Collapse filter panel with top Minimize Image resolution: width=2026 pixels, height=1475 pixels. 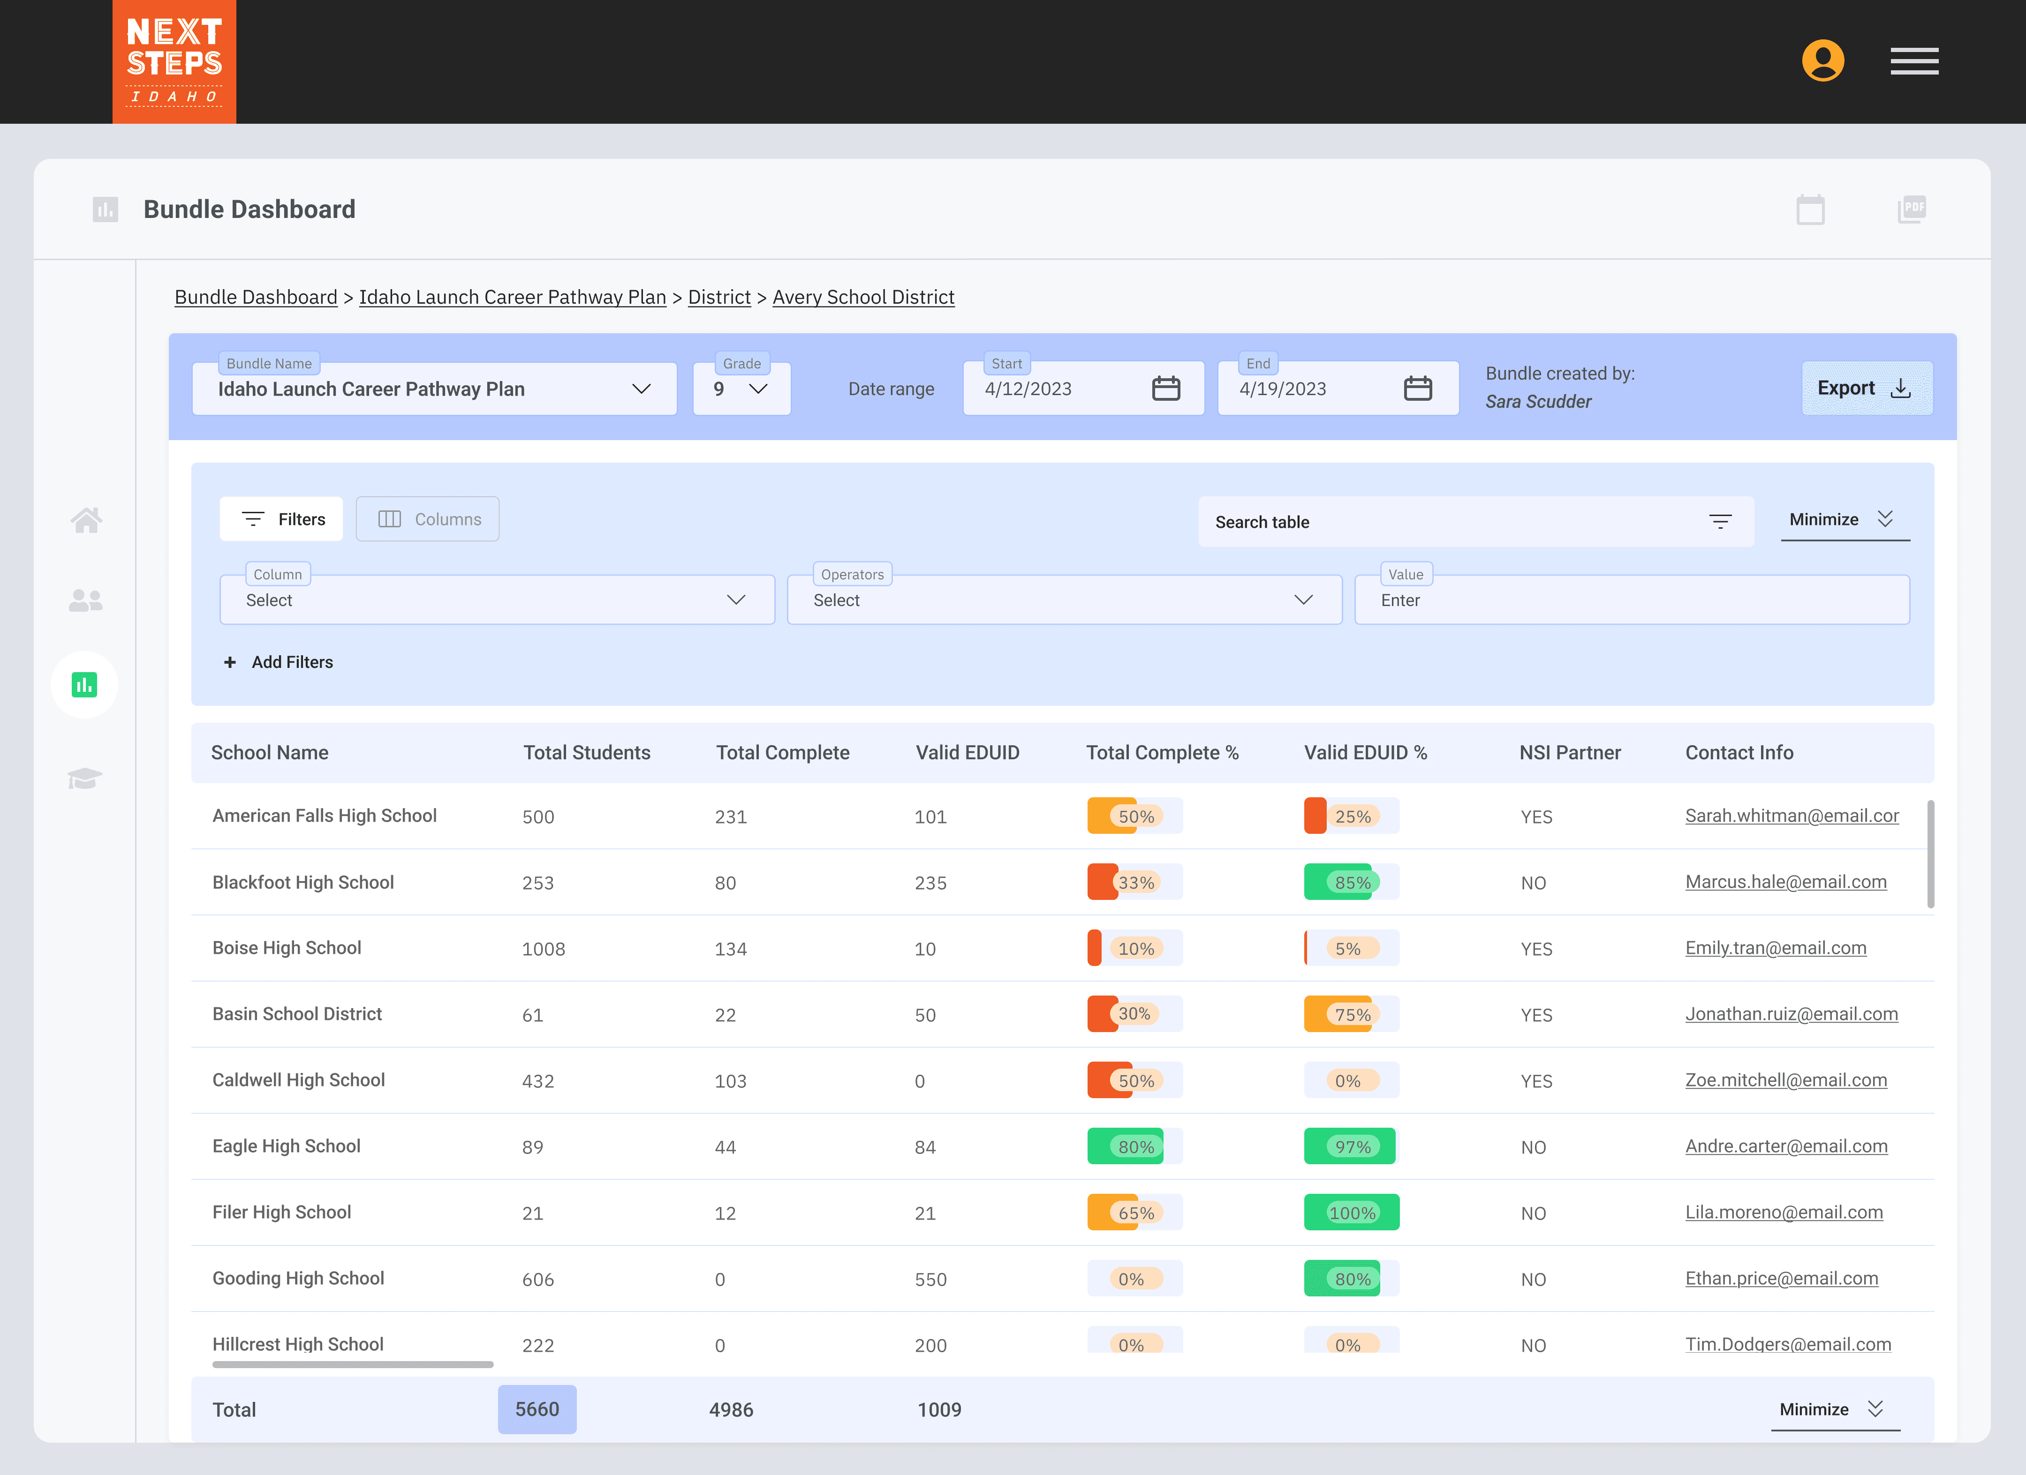click(1843, 520)
